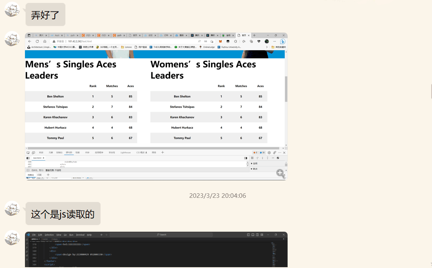Image resolution: width=432 pixels, height=268 pixels.
Task: Select the DevTools inspect element icon
Action: (x=28, y=153)
